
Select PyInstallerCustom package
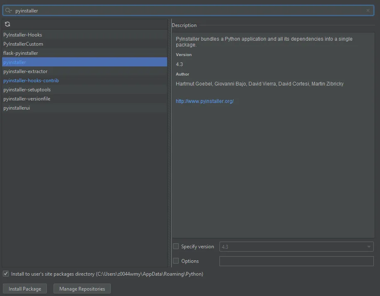84,44
